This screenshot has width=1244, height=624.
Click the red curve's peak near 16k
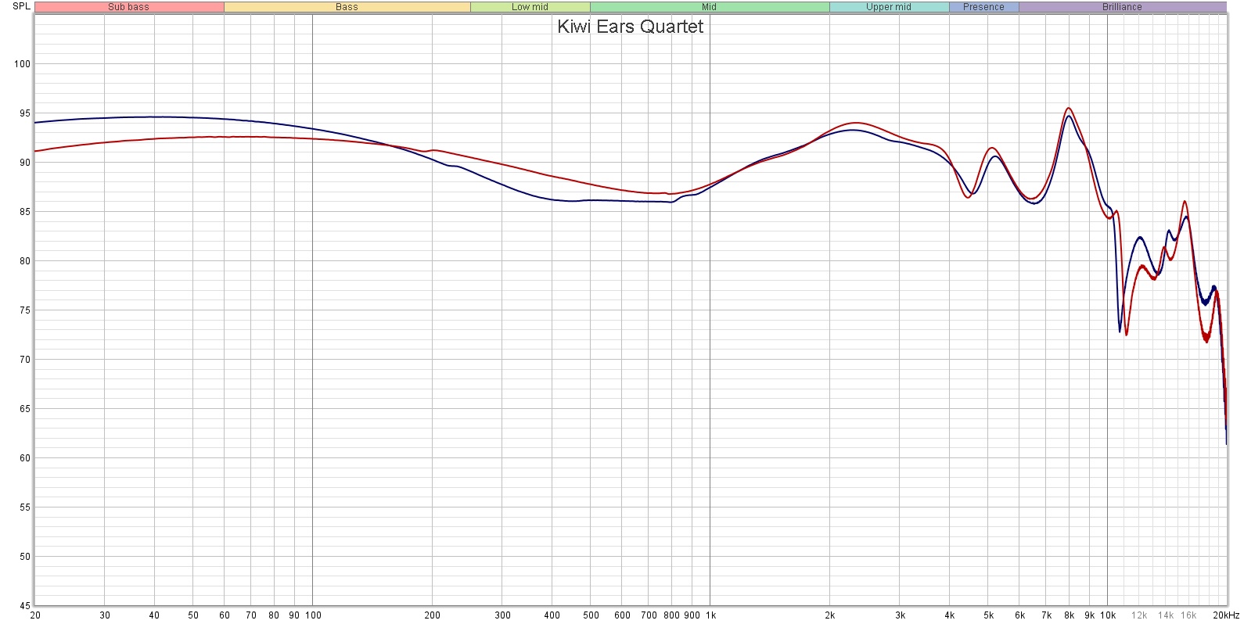[x=1185, y=202]
